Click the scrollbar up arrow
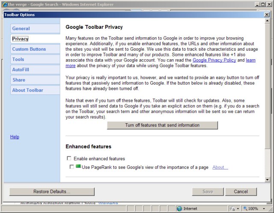The height and width of the screenshot is (213, 274). click(267, 21)
